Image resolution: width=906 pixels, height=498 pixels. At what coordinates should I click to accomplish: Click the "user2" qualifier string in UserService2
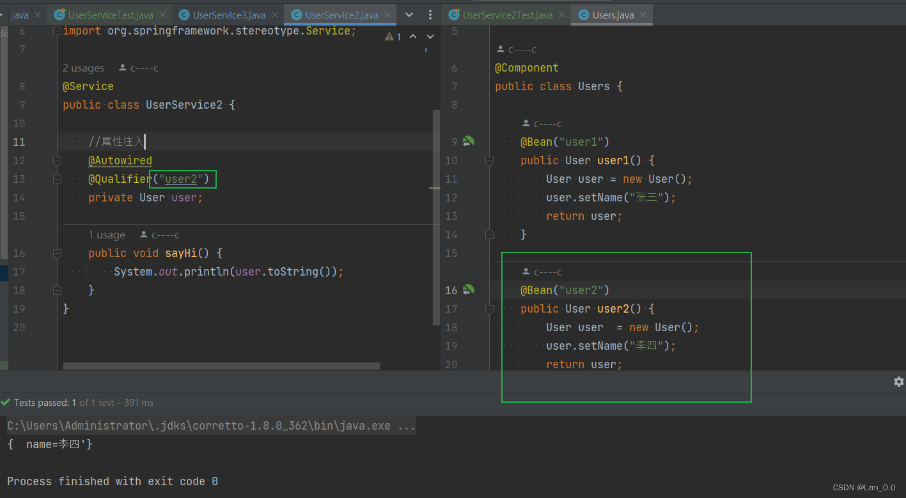[181, 179]
